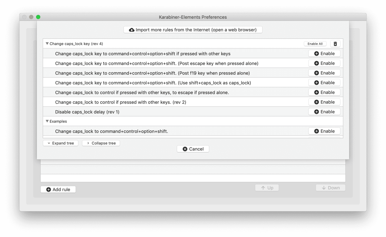The image size is (386, 237).
Task: Click the Expand tree button
Action: [x=60, y=143]
